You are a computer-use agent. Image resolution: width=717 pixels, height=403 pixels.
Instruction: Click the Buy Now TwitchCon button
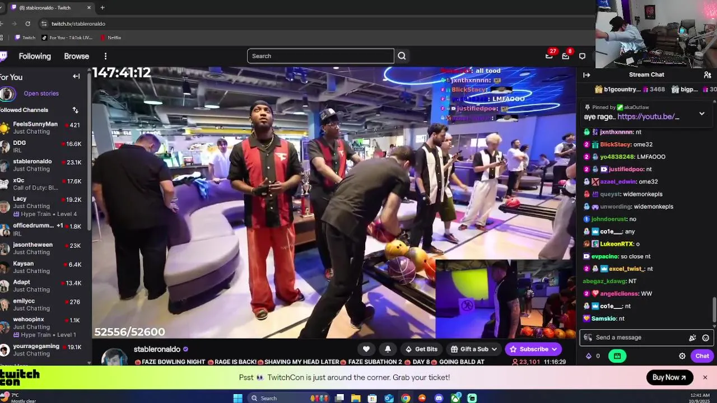click(x=669, y=377)
